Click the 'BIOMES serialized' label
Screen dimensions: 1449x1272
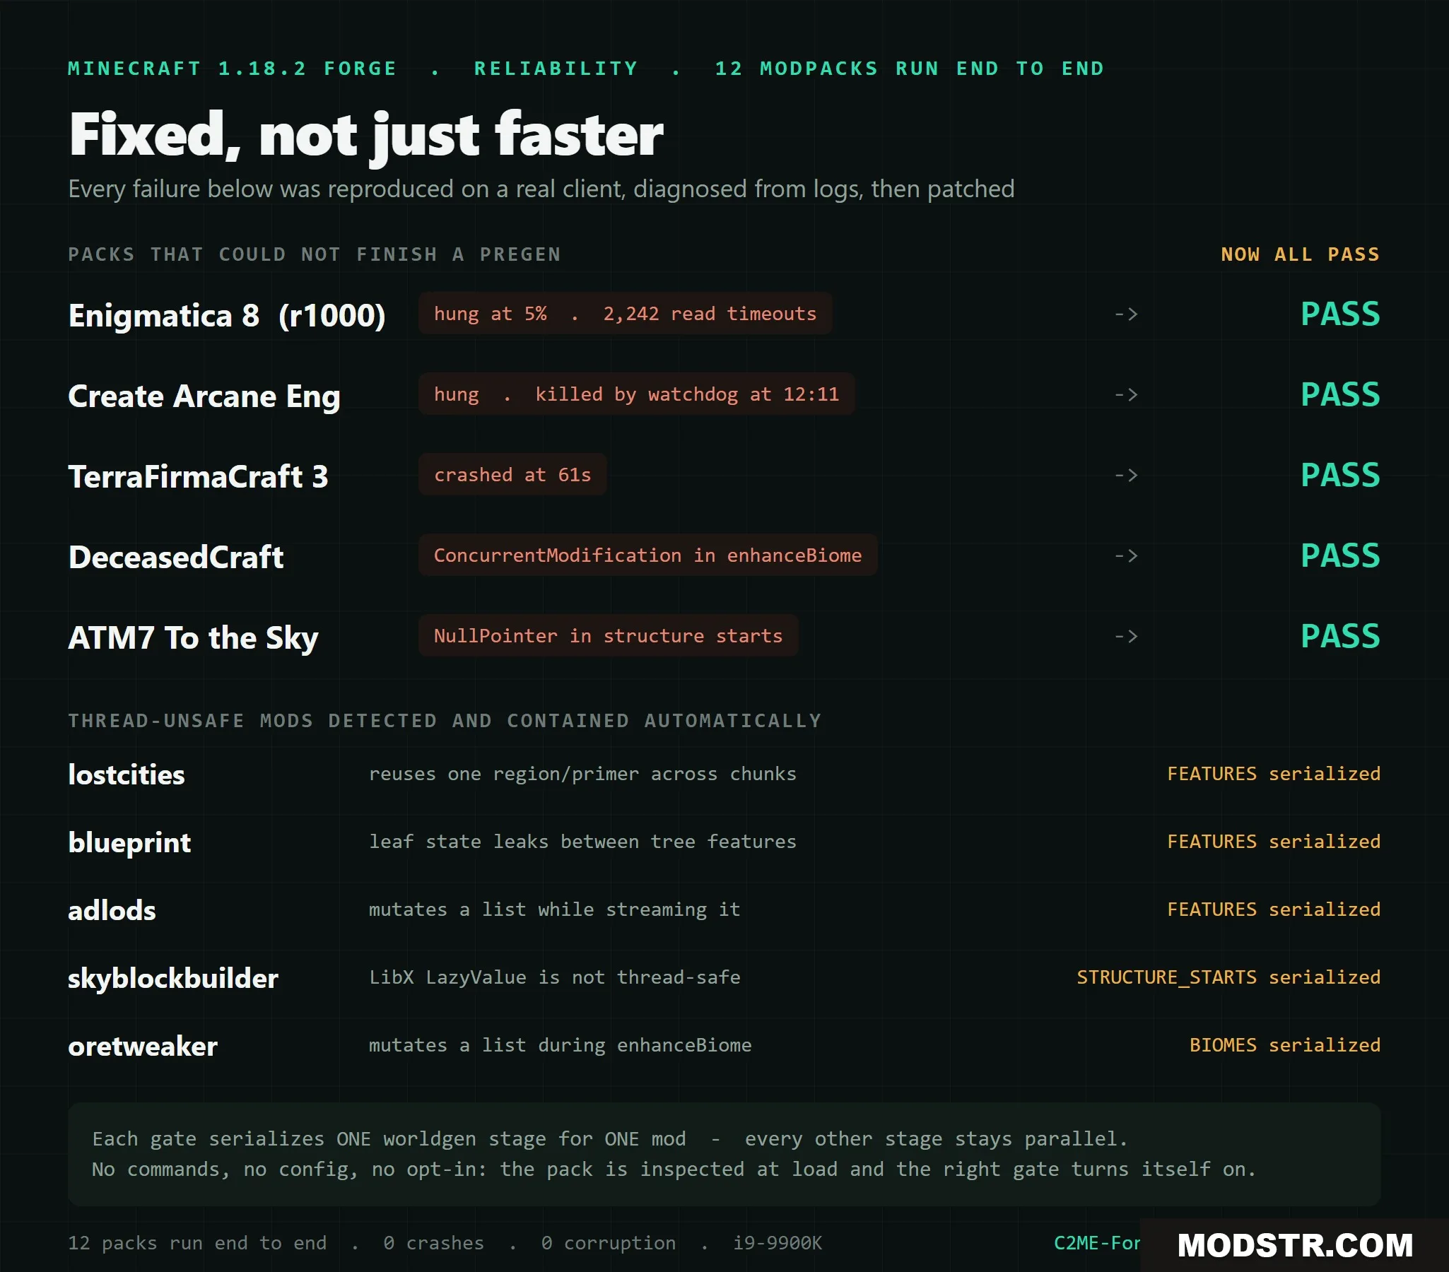coord(1284,1045)
